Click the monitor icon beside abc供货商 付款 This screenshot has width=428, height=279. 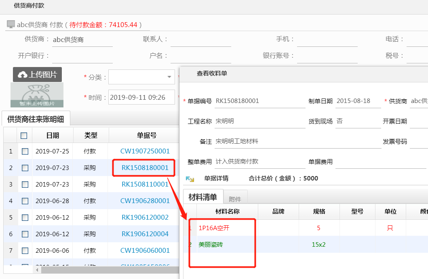(11, 25)
